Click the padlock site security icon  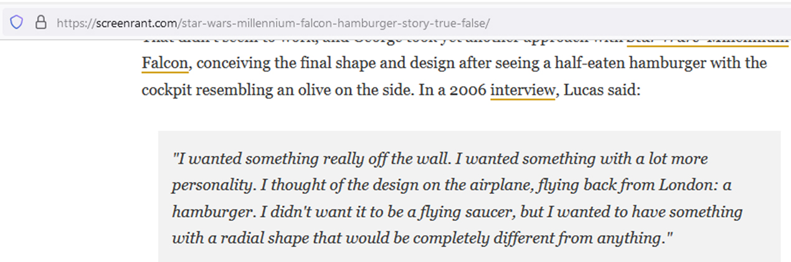tap(40, 22)
